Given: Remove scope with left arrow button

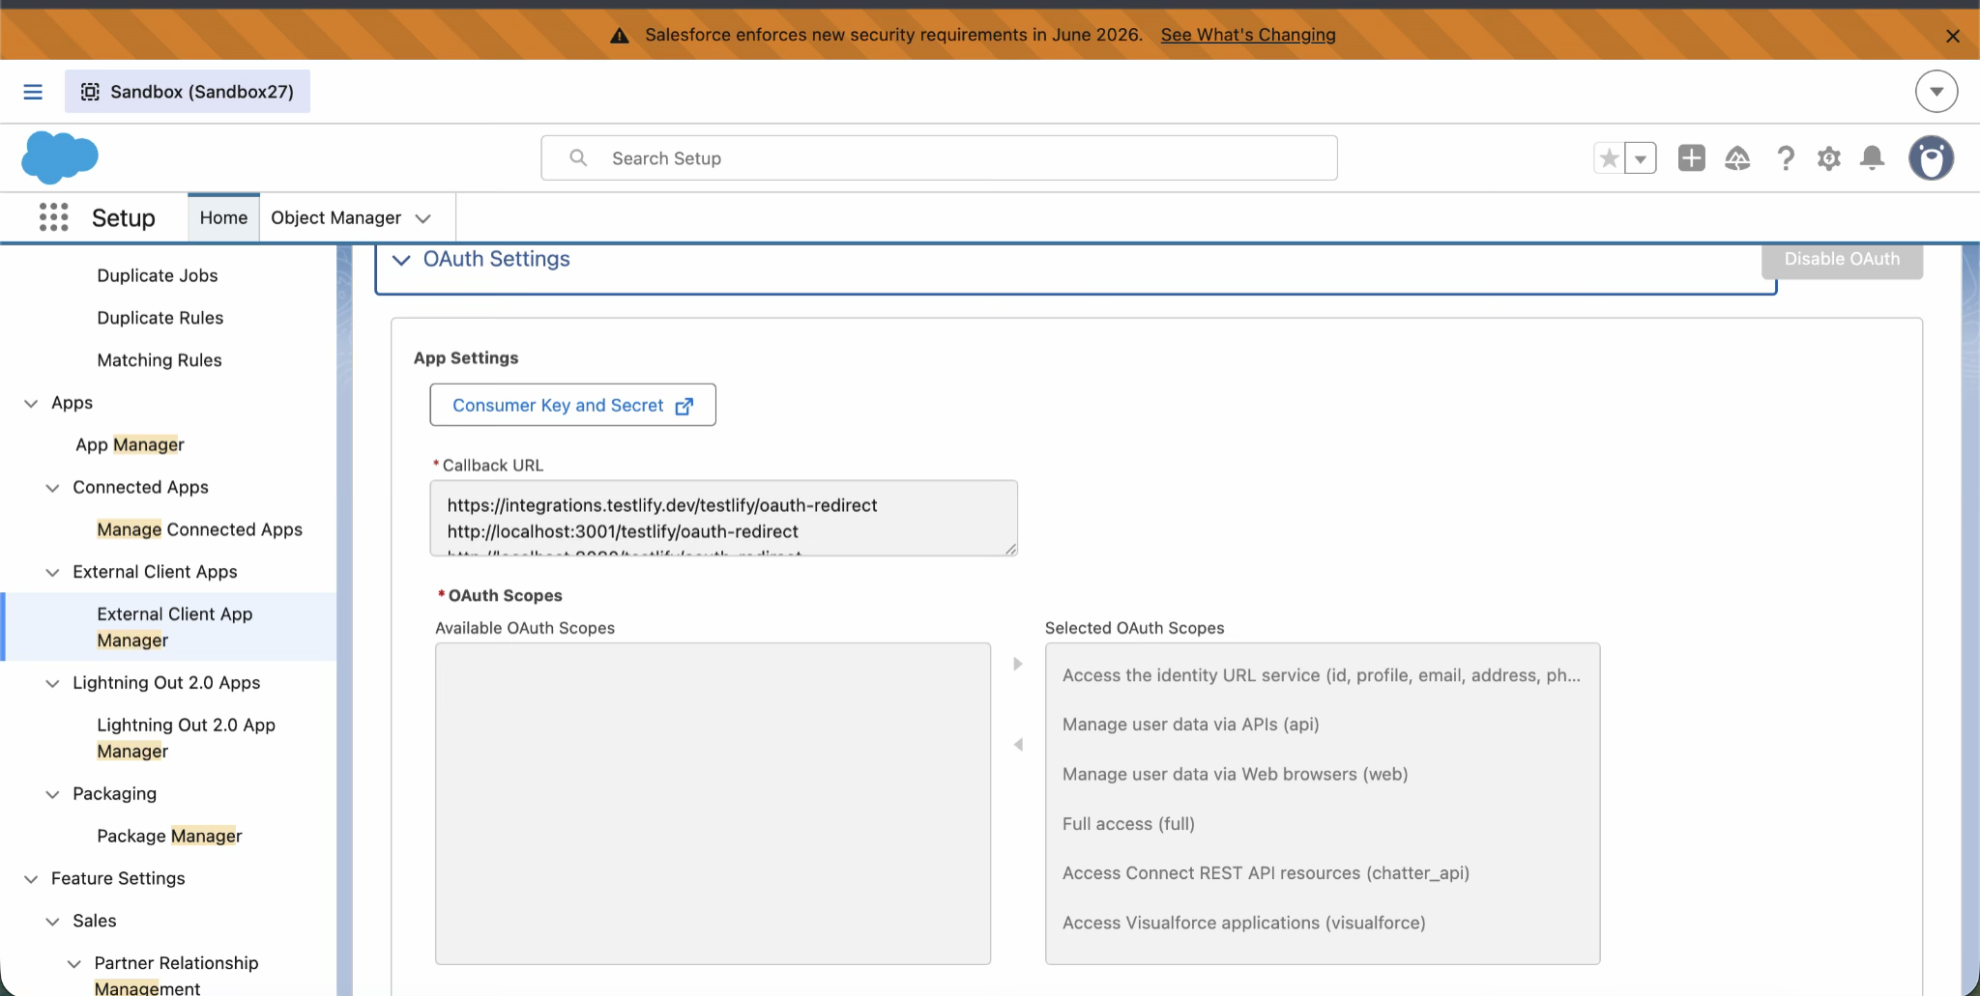Looking at the screenshot, I should click(x=1018, y=745).
